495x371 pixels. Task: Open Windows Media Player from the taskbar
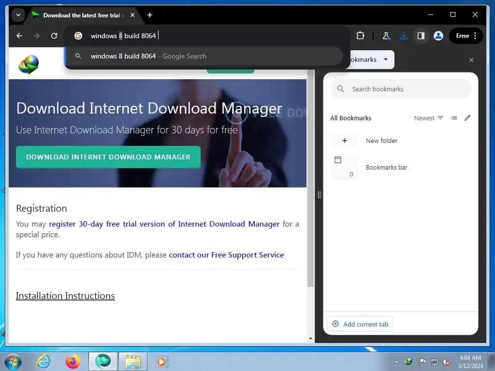pos(162,361)
